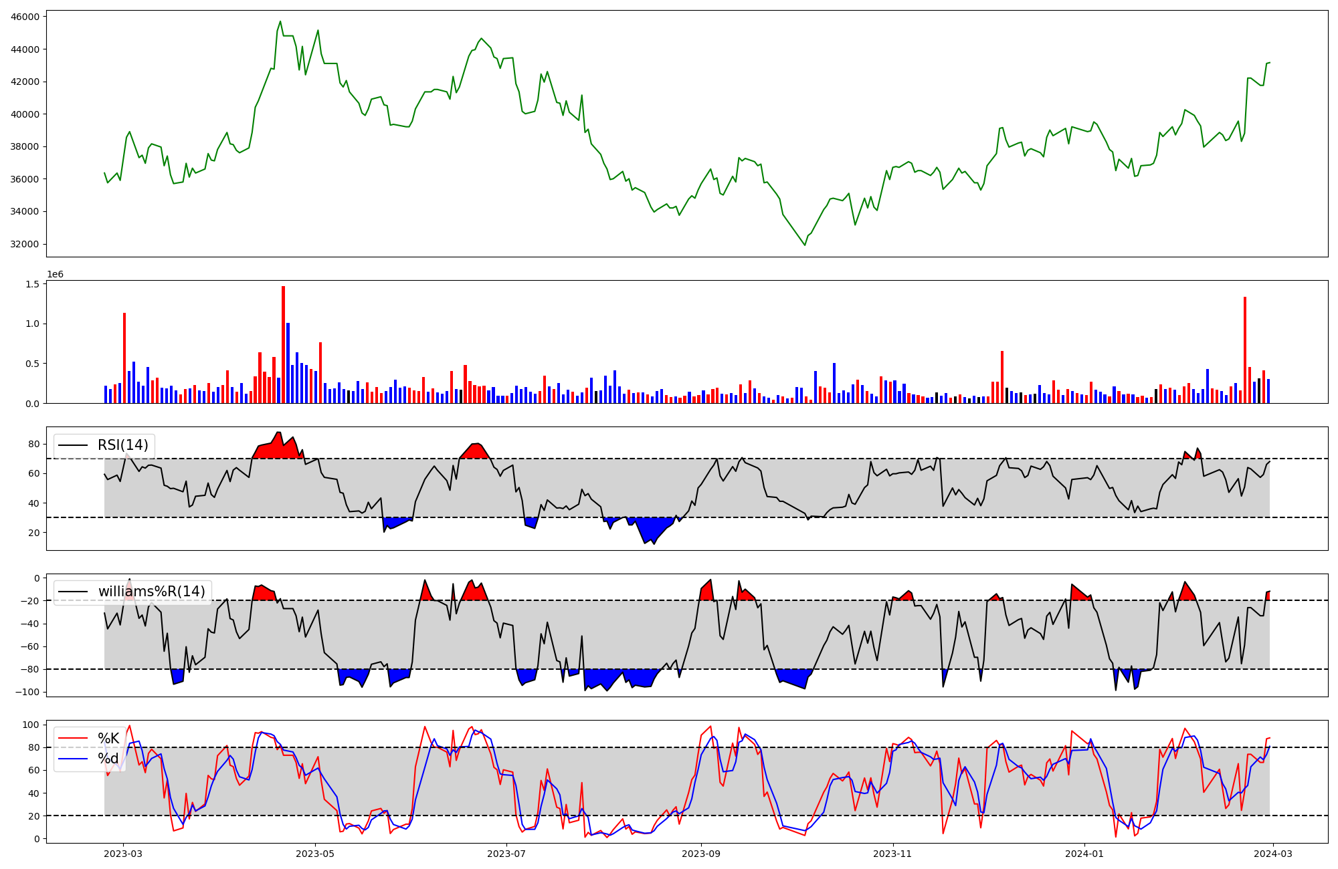Click the blue %d legend line swatch

coord(74,759)
